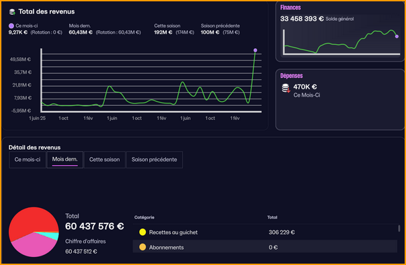Click the 1 juin 25 axis label
406x265 pixels.
[37, 118]
